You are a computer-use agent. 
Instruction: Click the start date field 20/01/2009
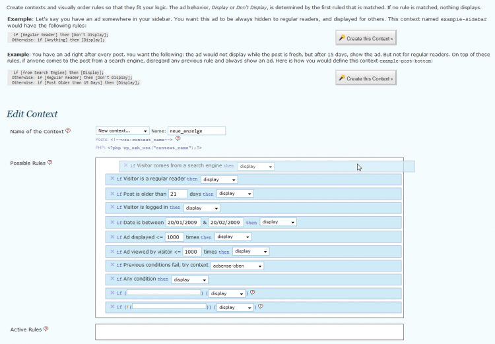(x=183, y=222)
